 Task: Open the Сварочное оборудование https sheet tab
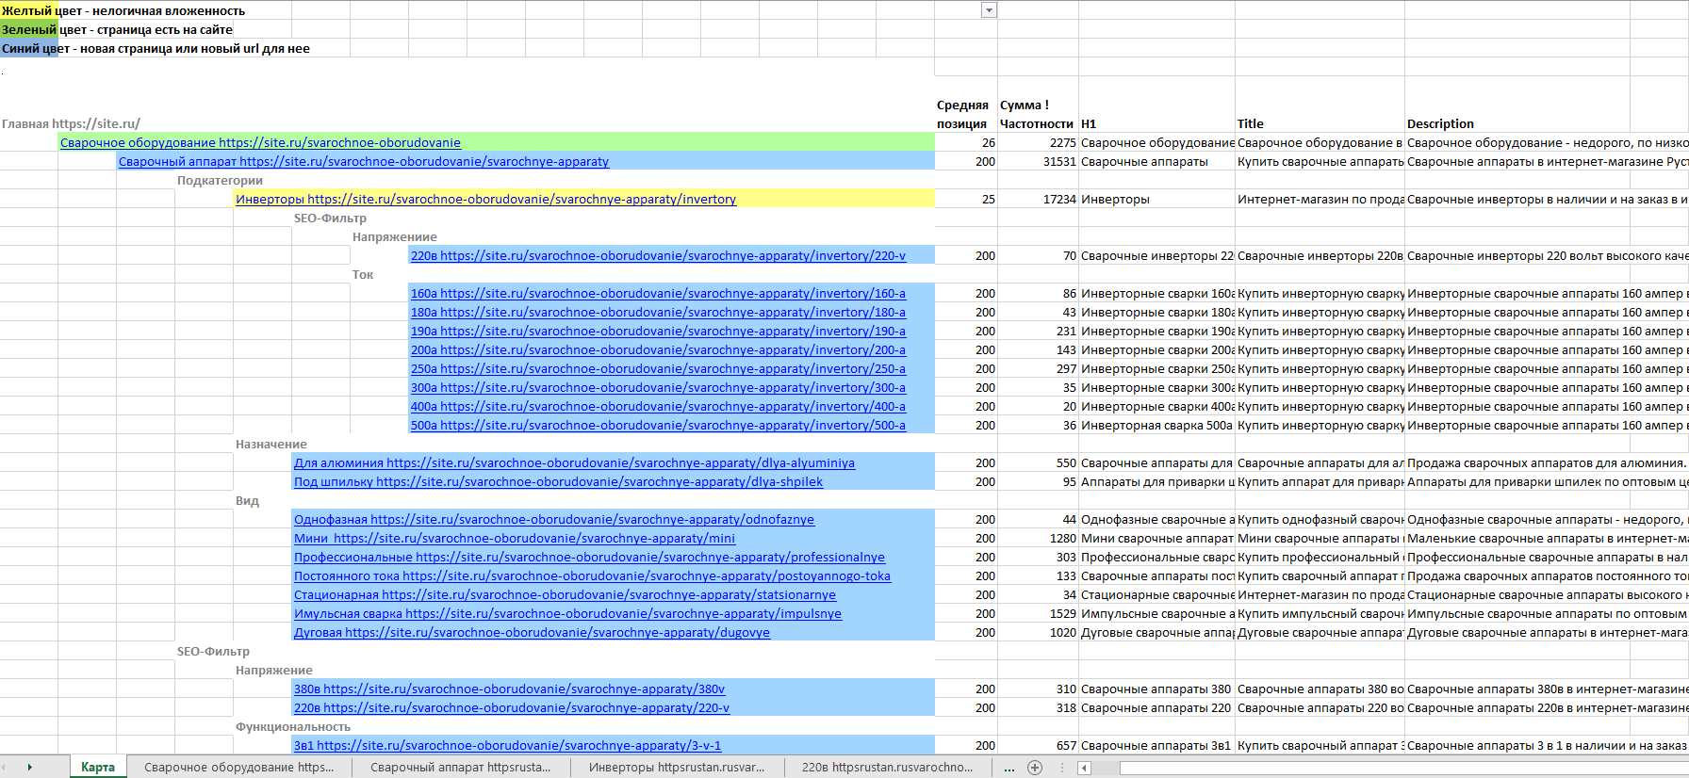coord(238,768)
